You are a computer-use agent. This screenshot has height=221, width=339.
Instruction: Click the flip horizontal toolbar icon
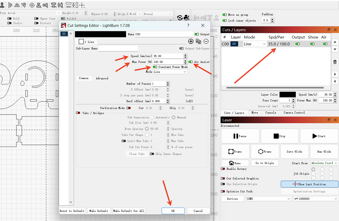click(x=17, y=5)
